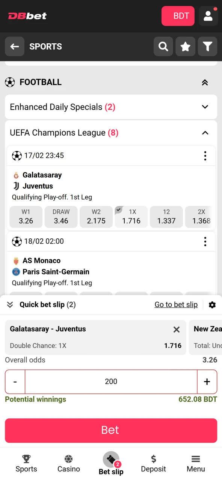The width and height of the screenshot is (222, 482).
Task: Go back using the arrow in Sports header
Action: point(14,46)
